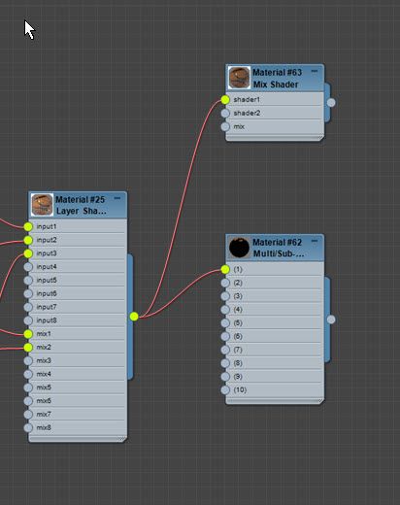Click the input3 socket on Layer Shader
400x505 pixels.
click(28, 253)
